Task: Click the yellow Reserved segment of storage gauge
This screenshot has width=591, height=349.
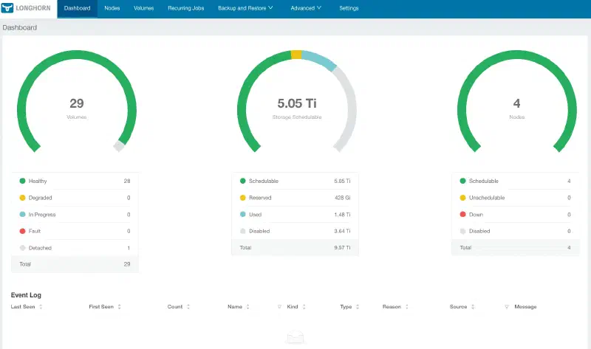Action: (296, 55)
